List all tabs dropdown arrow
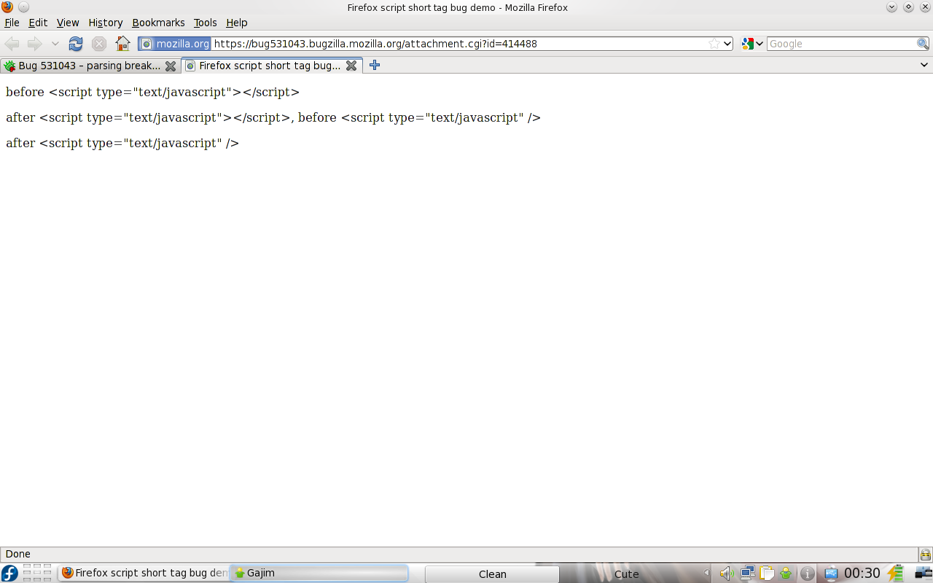This screenshot has width=933, height=583. 924,65
